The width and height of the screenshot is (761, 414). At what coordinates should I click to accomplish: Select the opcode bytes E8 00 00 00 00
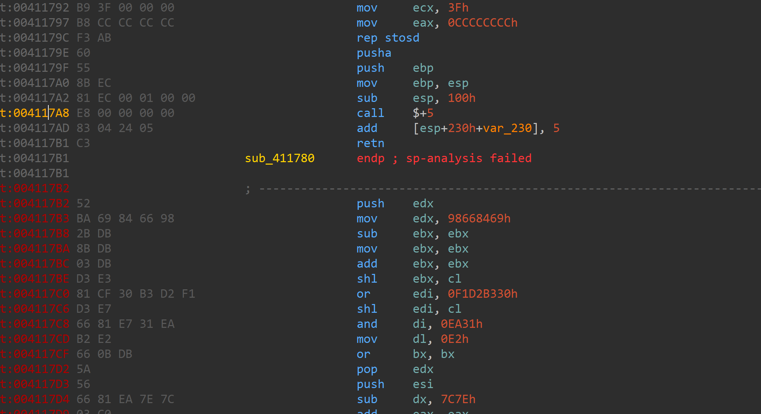[x=125, y=113]
